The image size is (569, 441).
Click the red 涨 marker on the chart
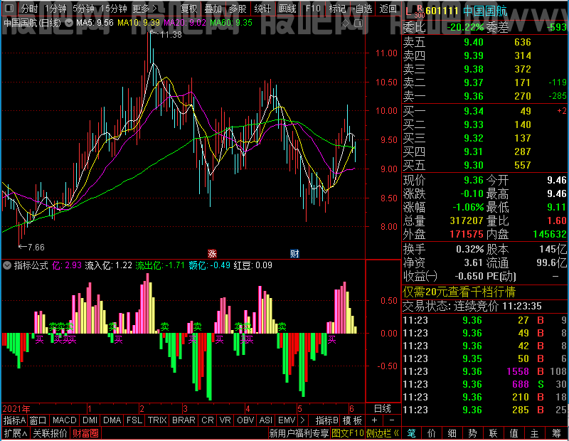click(x=212, y=254)
